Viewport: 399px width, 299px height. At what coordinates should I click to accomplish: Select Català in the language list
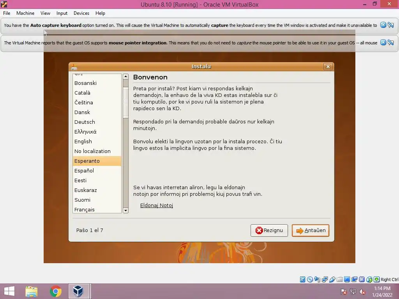pos(97,93)
